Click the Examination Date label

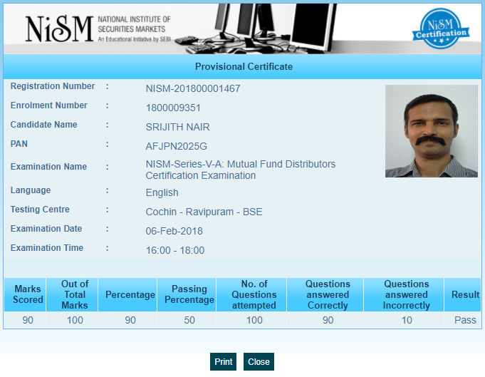pyautogui.click(x=46, y=229)
